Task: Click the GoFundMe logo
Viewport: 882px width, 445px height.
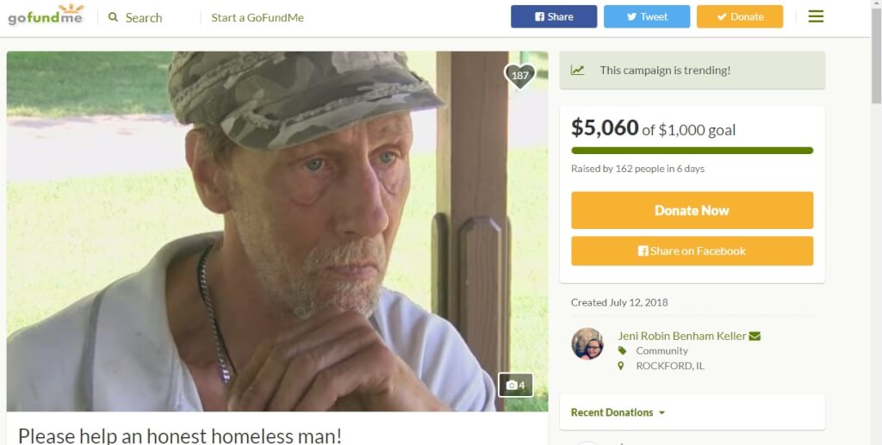Action: click(x=46, y=16)
